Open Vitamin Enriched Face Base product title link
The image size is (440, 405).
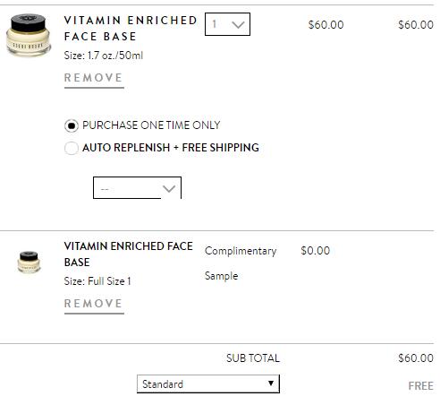click(131, 29)
